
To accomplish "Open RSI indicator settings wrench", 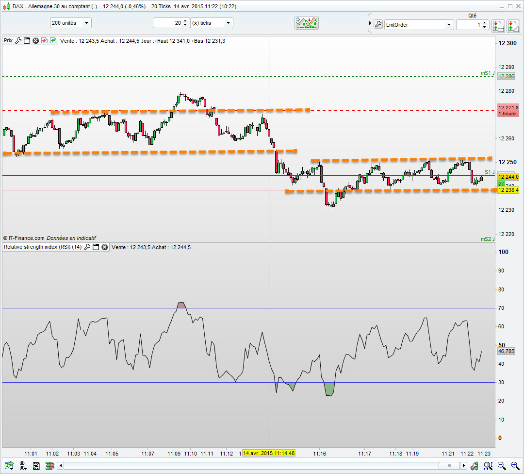I will [x=87, y=247].
